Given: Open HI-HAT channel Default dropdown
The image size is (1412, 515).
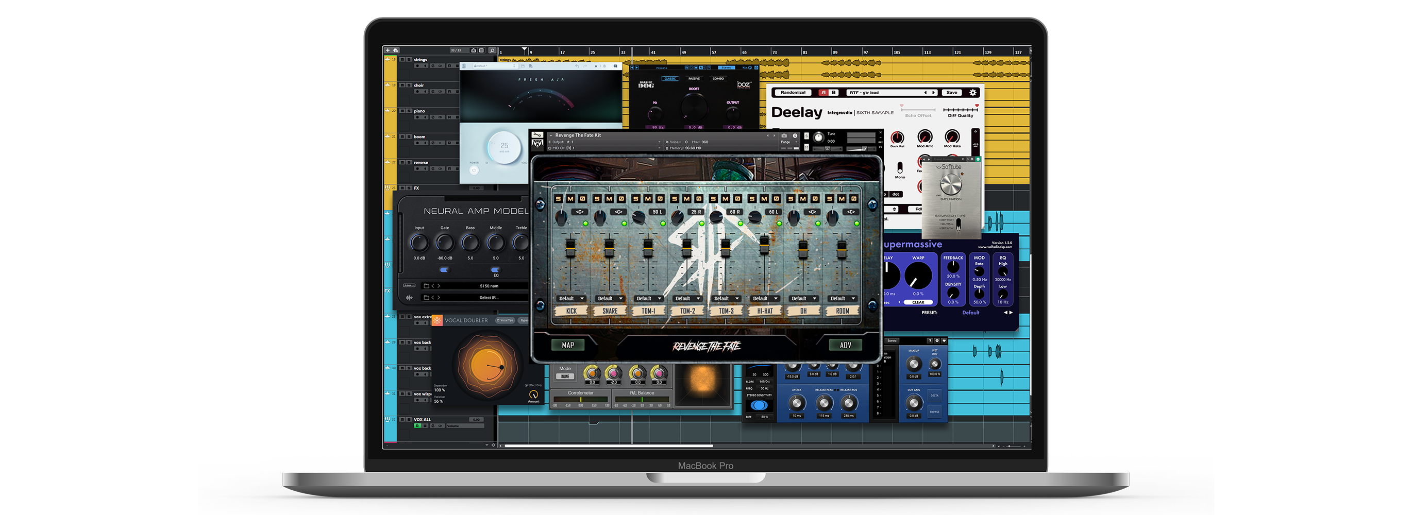Looking at the screenshot, I should 764,299.
